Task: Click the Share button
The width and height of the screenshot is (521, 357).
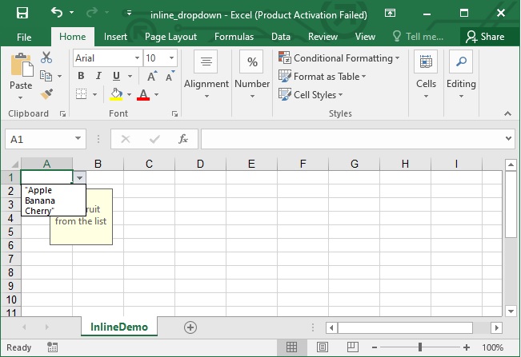Action: (x=485, y=37)
